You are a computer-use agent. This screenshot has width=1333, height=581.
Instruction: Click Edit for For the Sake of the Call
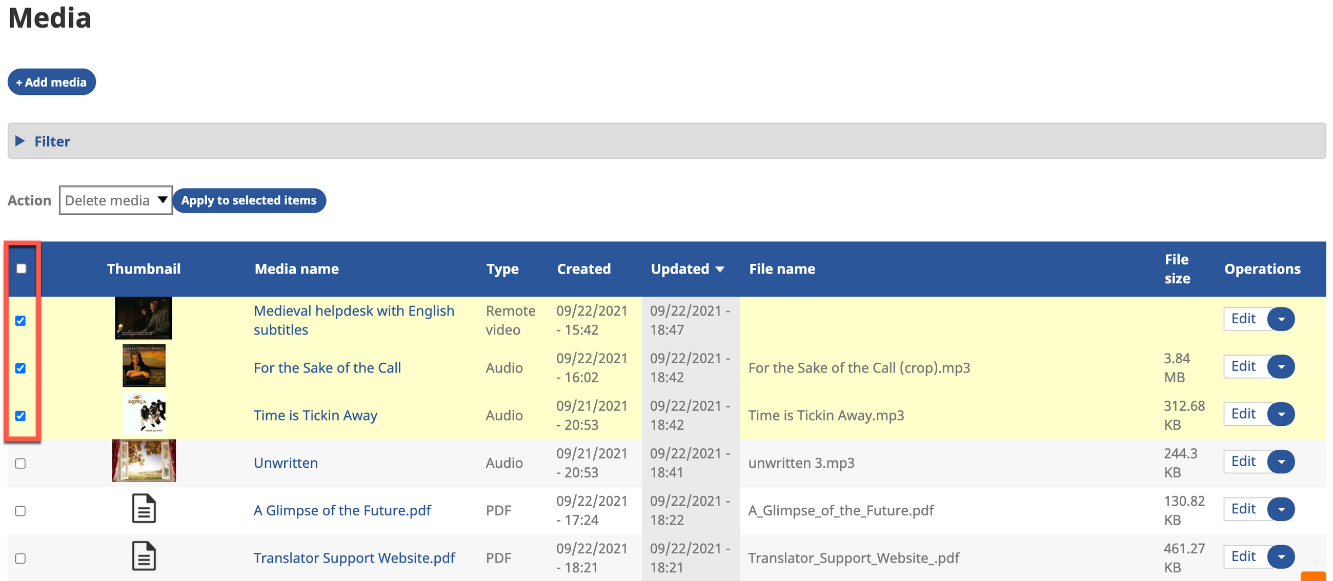(x=1243, y=366)
